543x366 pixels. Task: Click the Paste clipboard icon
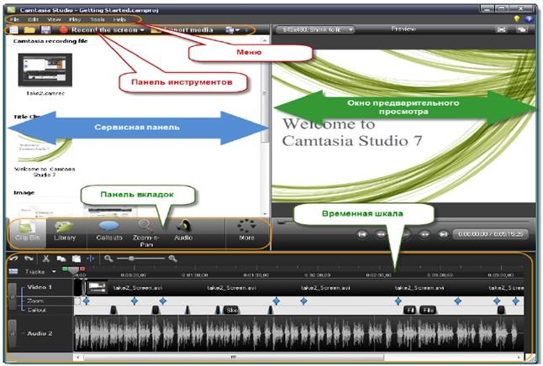(x=76, y=259)
